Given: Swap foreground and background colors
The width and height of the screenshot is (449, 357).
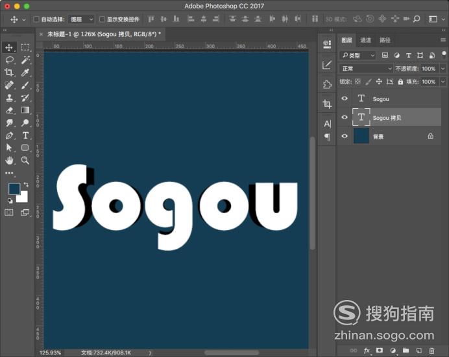Looking at the screenshot, I should [26, 185].
